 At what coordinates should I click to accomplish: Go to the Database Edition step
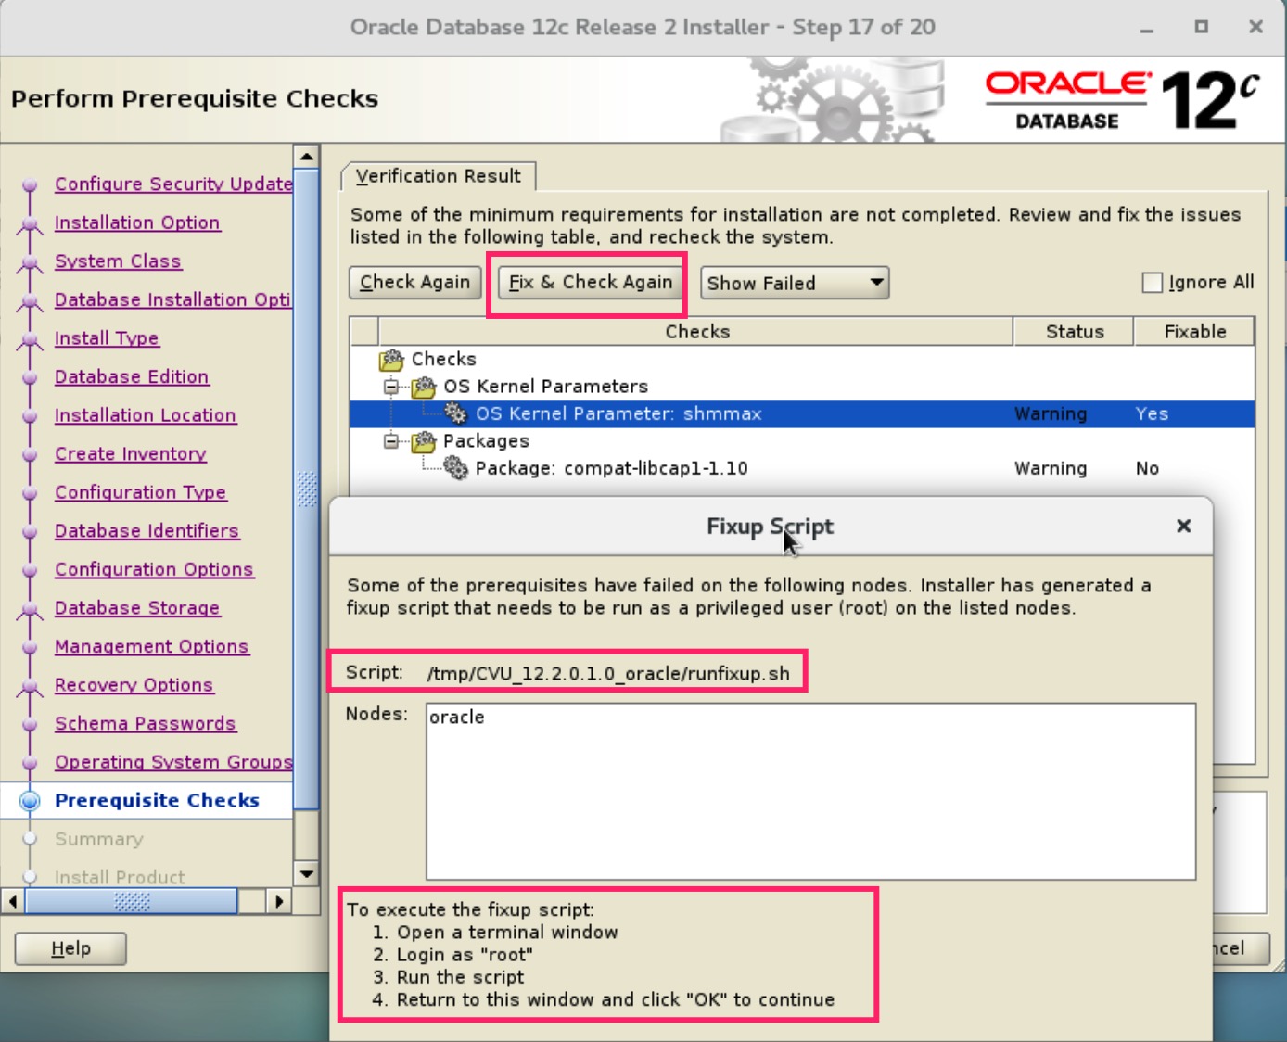[x=132, y=376]
